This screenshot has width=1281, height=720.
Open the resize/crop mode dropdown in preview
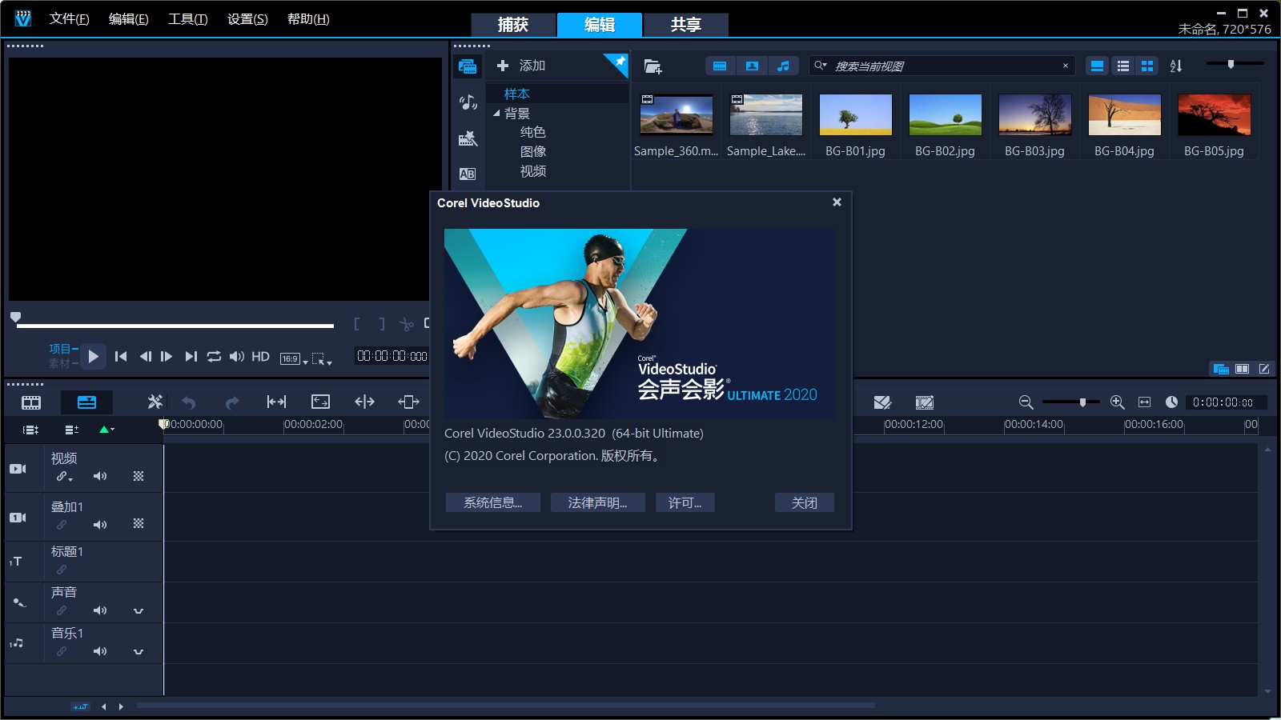pos(322,359)
